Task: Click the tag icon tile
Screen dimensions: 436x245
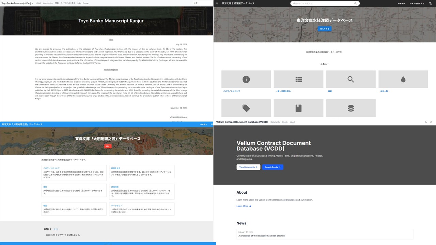Action: click(246, 108)
